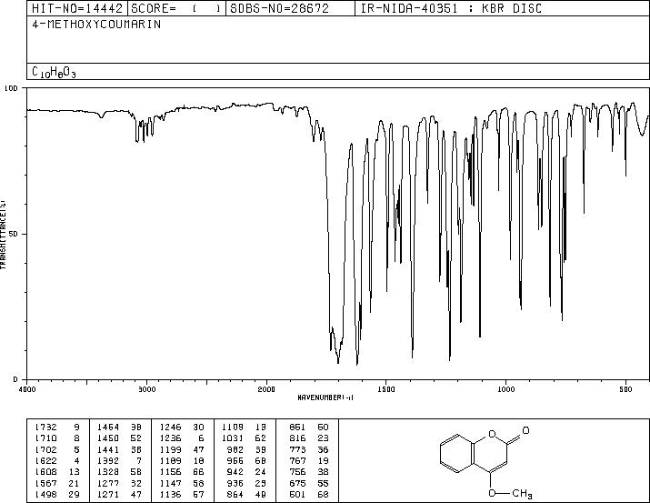Select the 100 transmittance axis tick label

tap(12, 88)
